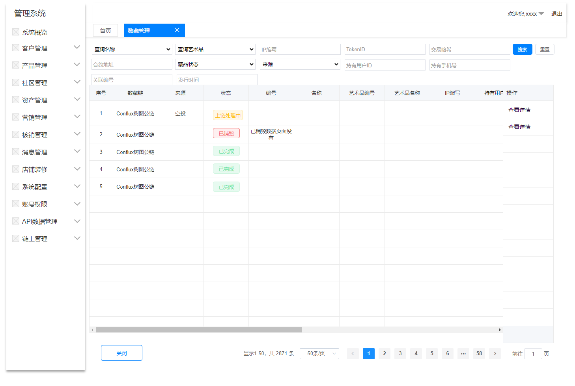Click the 关闭 button
This screenshot has height=386, width=575.
121,353
